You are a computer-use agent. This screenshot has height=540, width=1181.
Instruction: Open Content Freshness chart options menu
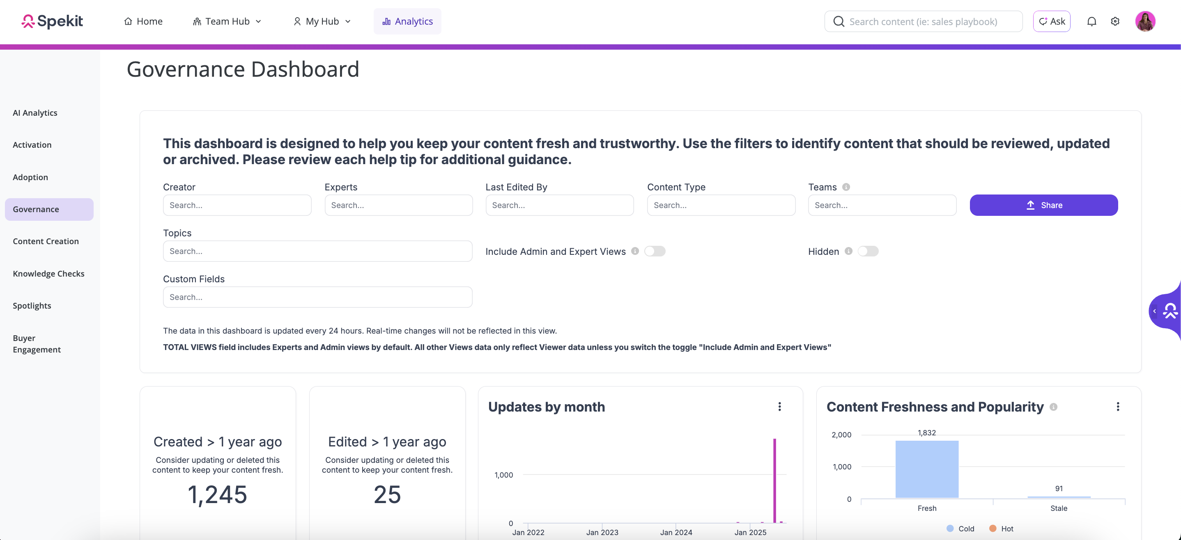(1118, 407)
